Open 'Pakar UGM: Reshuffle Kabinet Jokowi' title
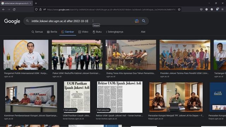The width and height of the screenshot is (226, 127). tap(76, 73)
